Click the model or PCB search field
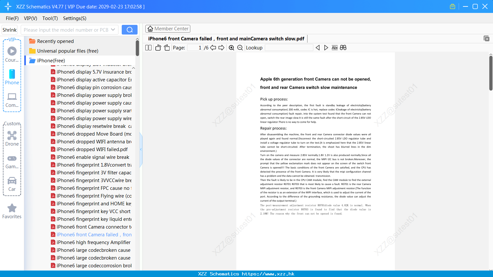Image resolution: width=493 pixels, height=277 pixels. point(66,30)
